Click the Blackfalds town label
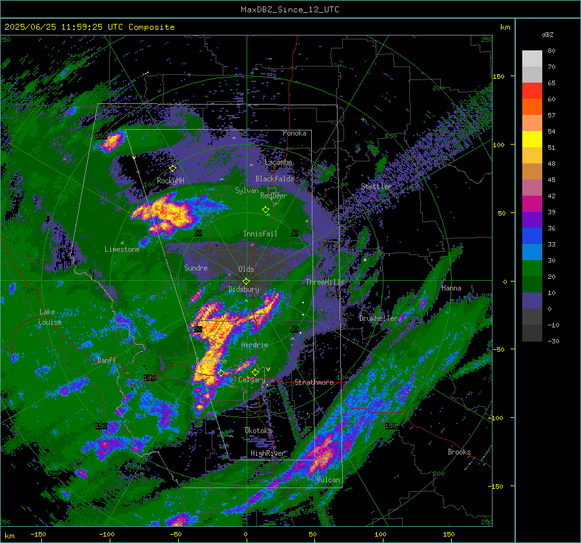This screenshot has height=543, width=581. (274, 179)
